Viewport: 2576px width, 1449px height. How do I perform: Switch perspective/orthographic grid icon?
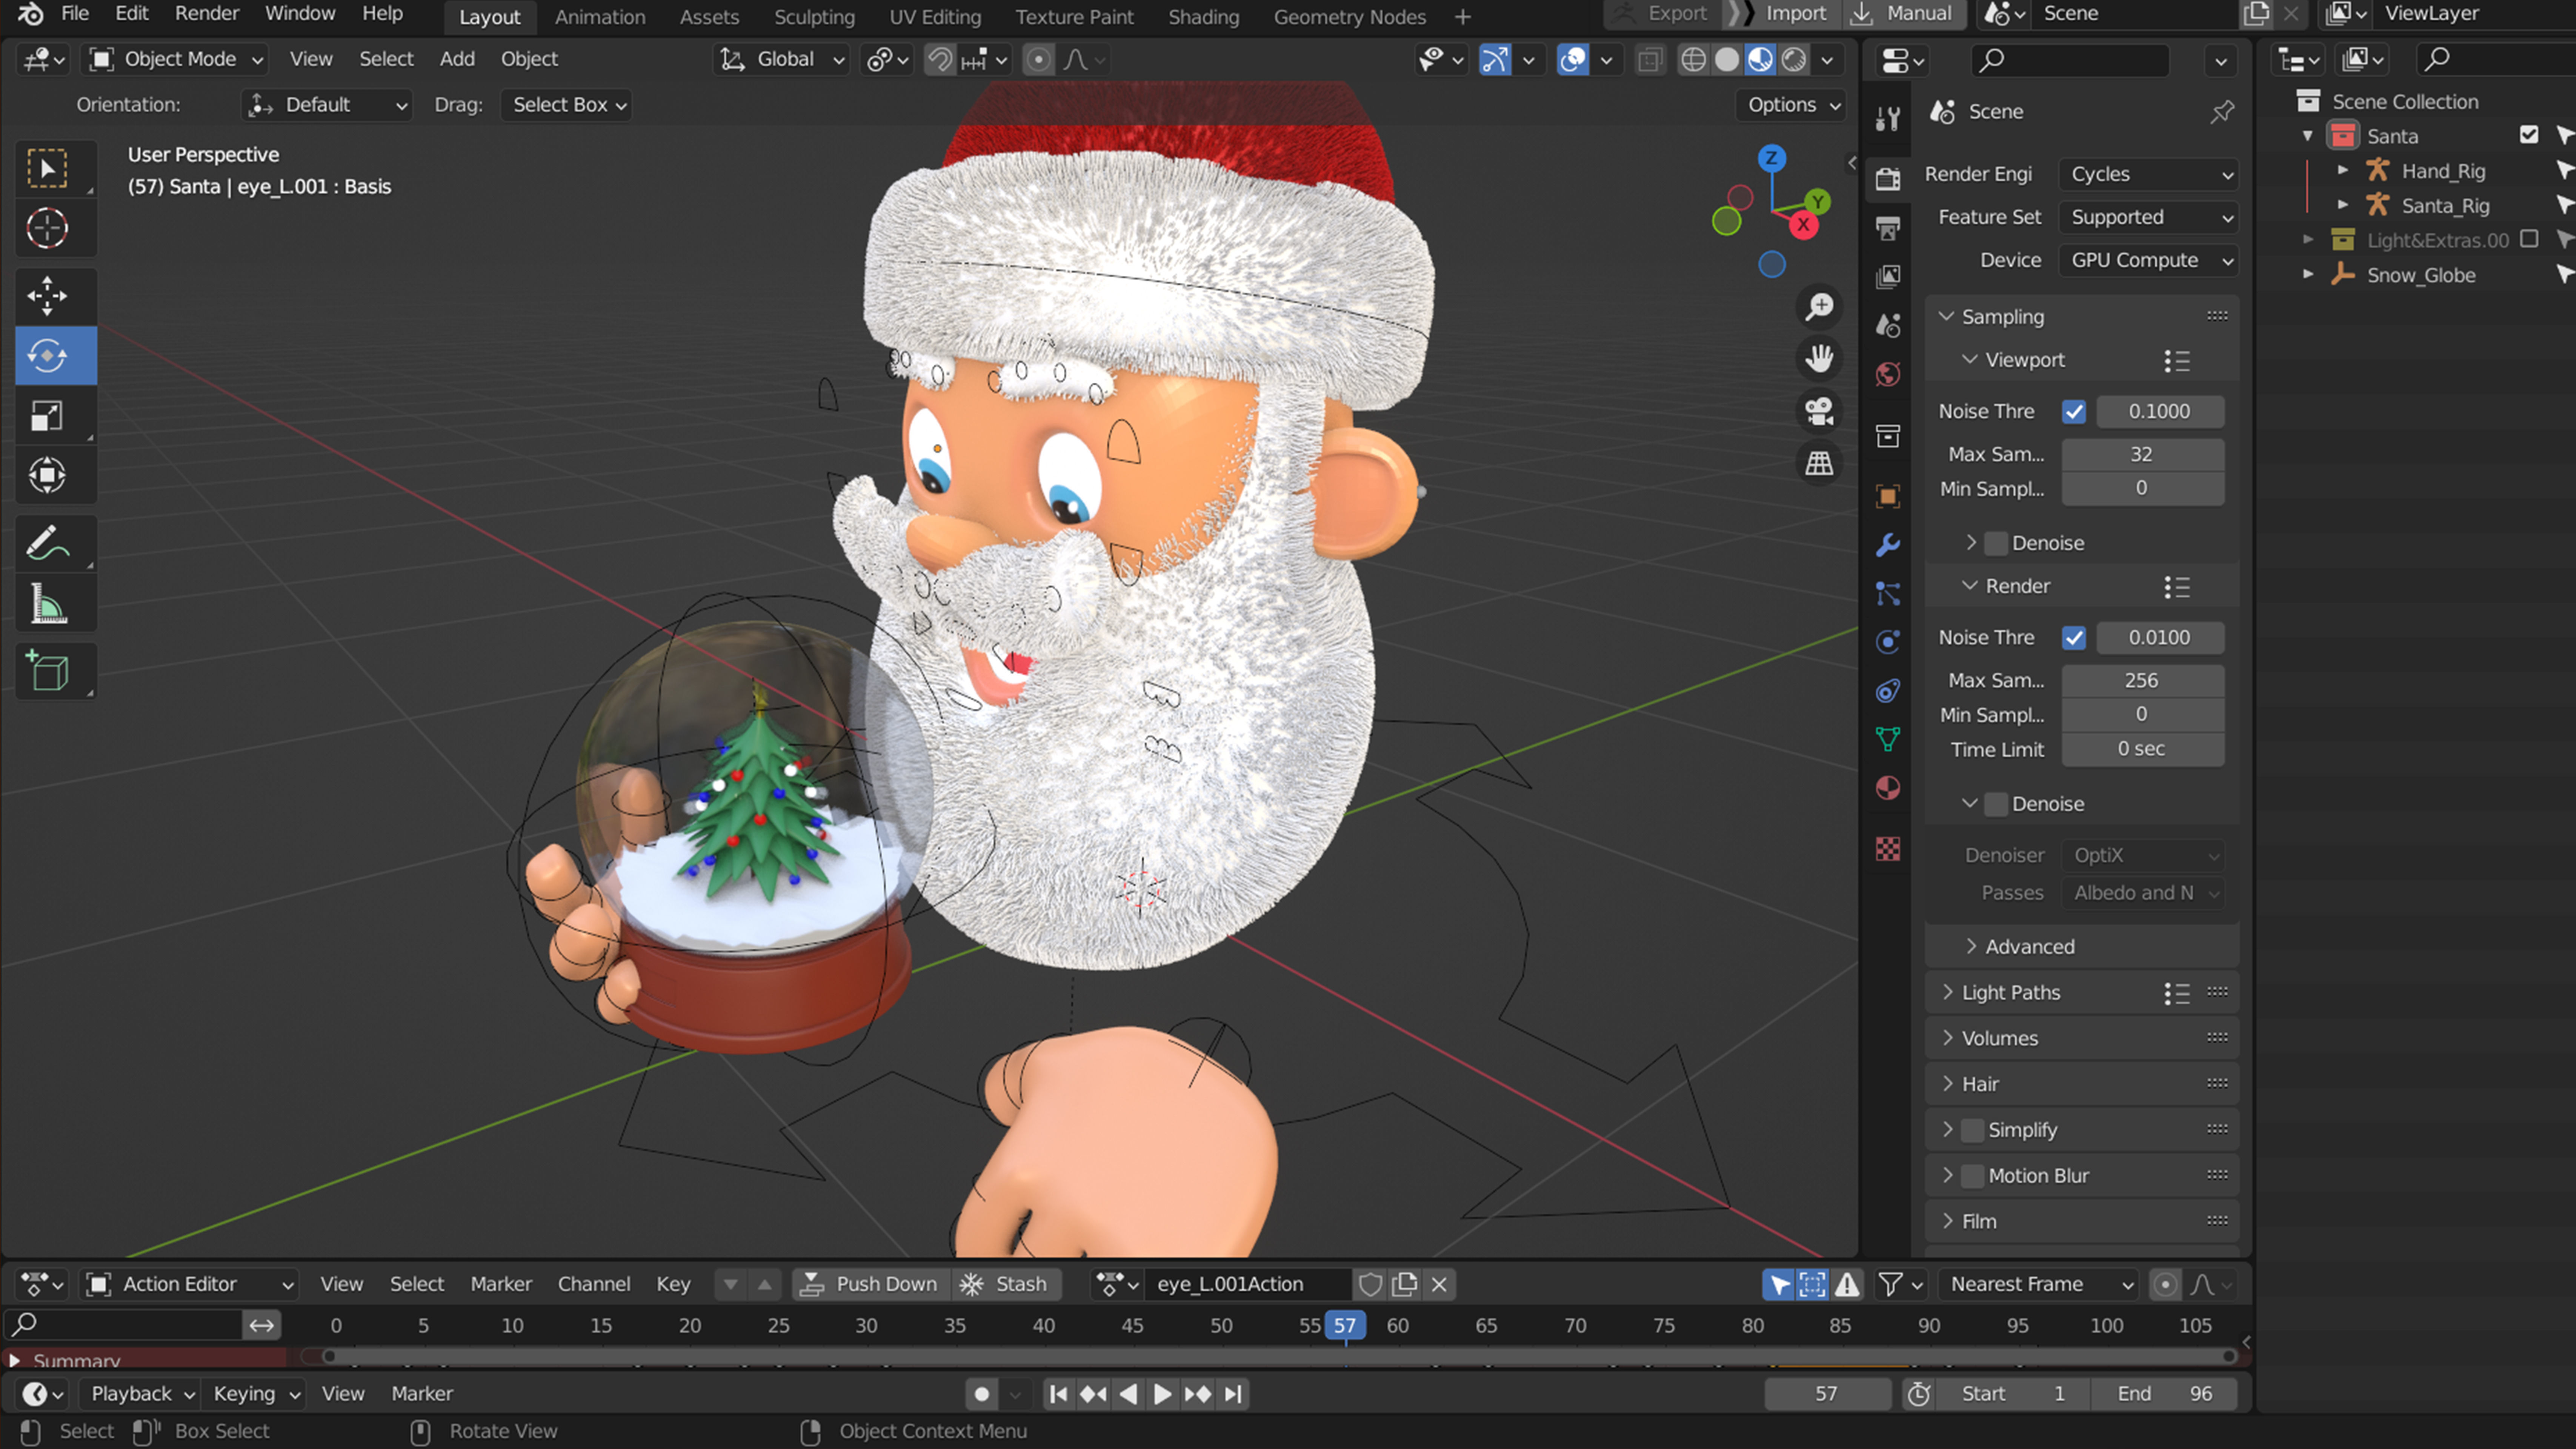click(x=1819, y=463)
